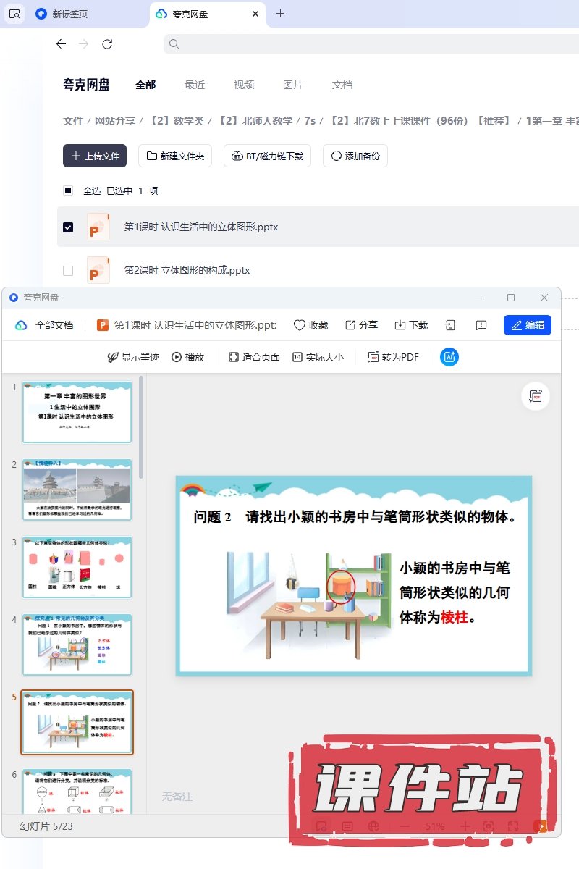Uncheck the 第1课时 pptx file checkbox
This screenshot has height=869, width=579.
click(68, 227)
